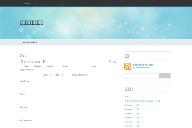The width and height of the screenshot is (192, 128).
Task: Open the neo4j (6) post link
Action: coord(133,113)
